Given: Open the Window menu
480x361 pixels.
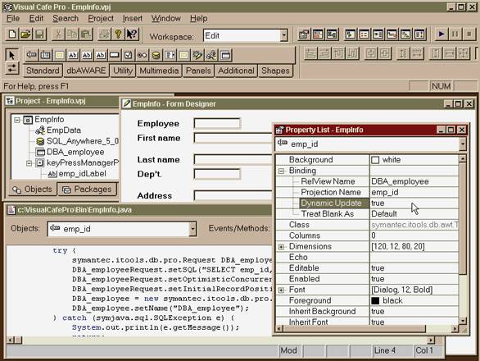Looking at the screenshot, I should pyautogui.click(x=166, y=19).
